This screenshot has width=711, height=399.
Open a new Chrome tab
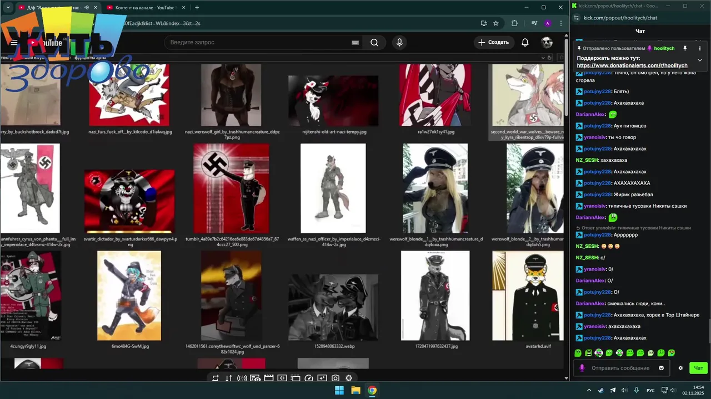coord(197,7)
